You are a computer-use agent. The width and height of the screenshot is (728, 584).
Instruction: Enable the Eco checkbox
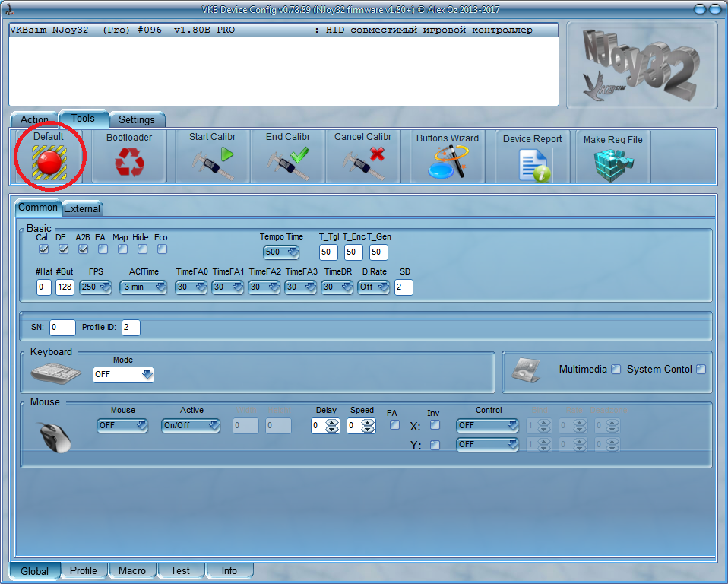[x=162, y=249]
